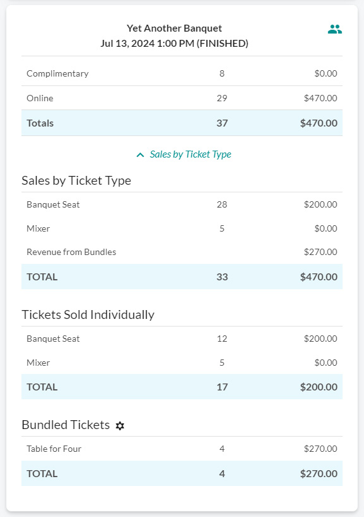
Task: Click the Bundled Tickets heading text
Action: tap(66, 425)
